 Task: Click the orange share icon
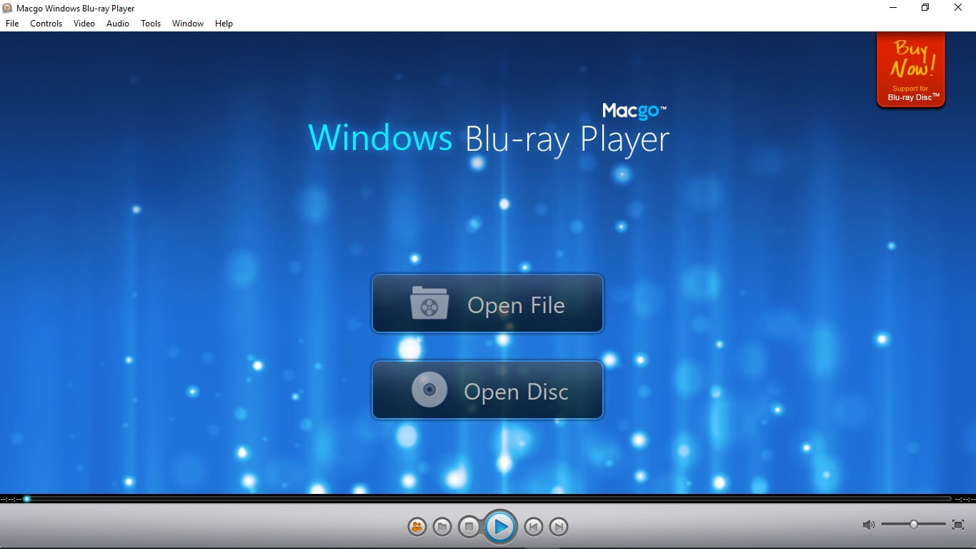417,528
